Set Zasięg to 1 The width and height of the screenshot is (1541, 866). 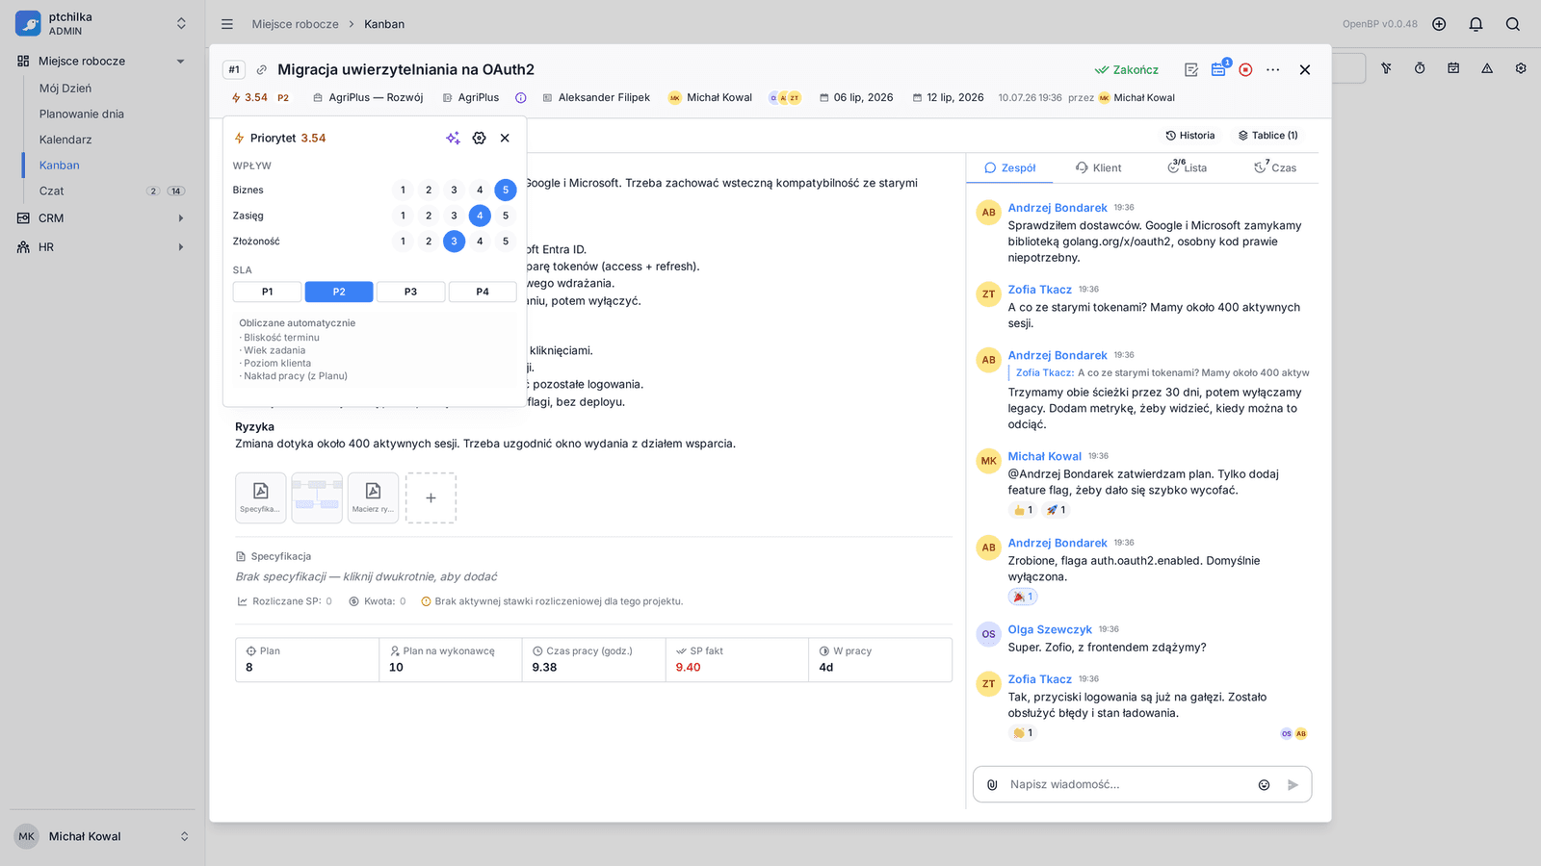click(x=403, y=216)
